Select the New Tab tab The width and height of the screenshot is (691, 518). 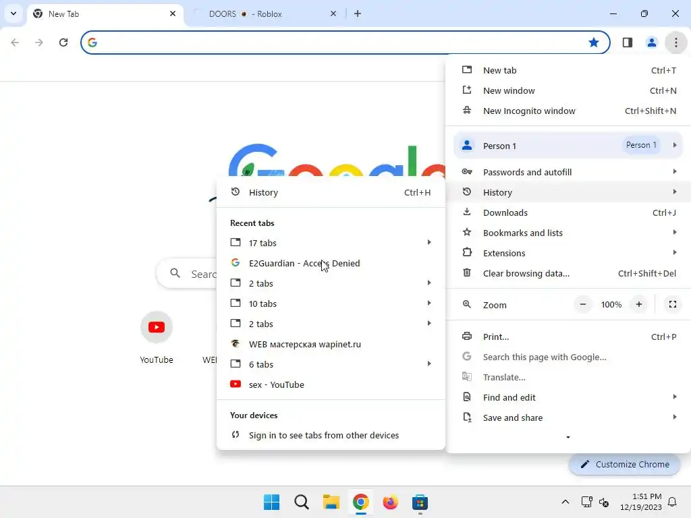click(x=106, y=13)
